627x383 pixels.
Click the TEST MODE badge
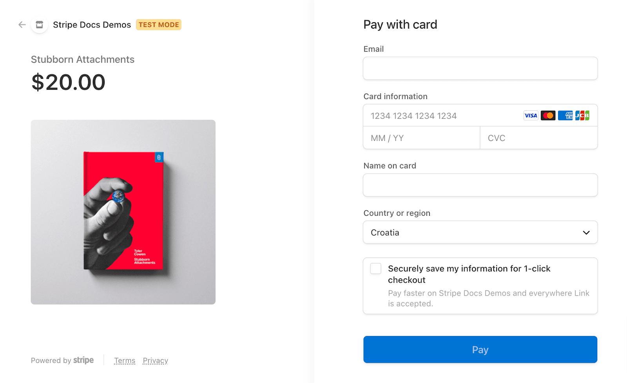[159, 25]
